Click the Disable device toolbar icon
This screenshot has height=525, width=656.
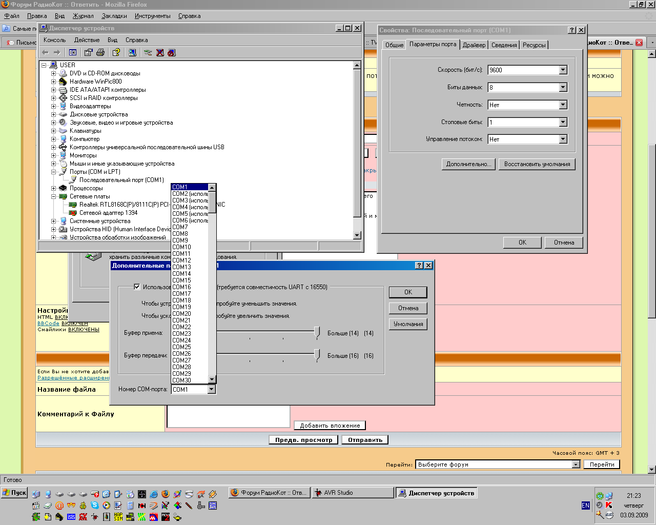172,52
